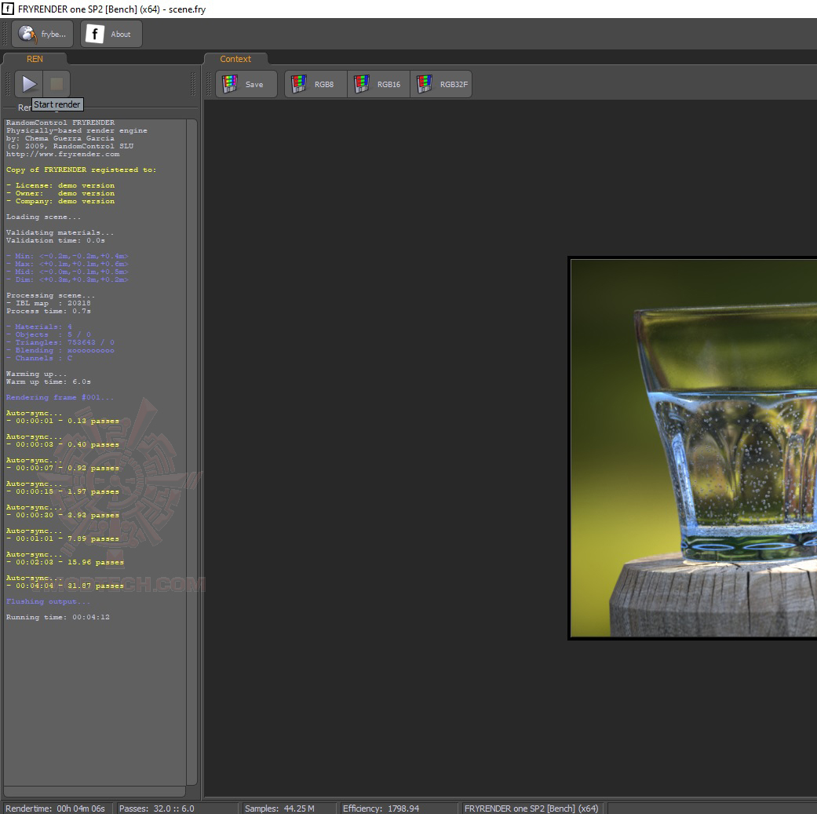Export image as RGB32F
The height and width of the screenshot is (814, 817).
(x=441, y=85)
